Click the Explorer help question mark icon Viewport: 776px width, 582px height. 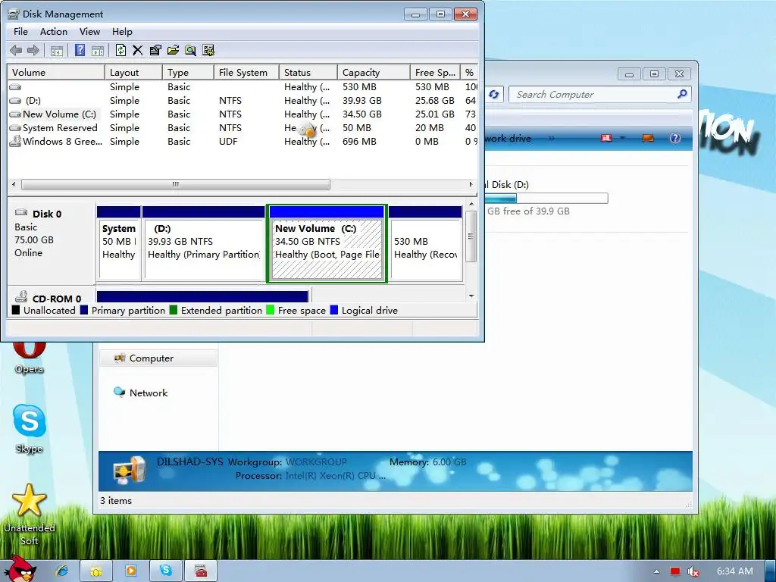(675, 138)
